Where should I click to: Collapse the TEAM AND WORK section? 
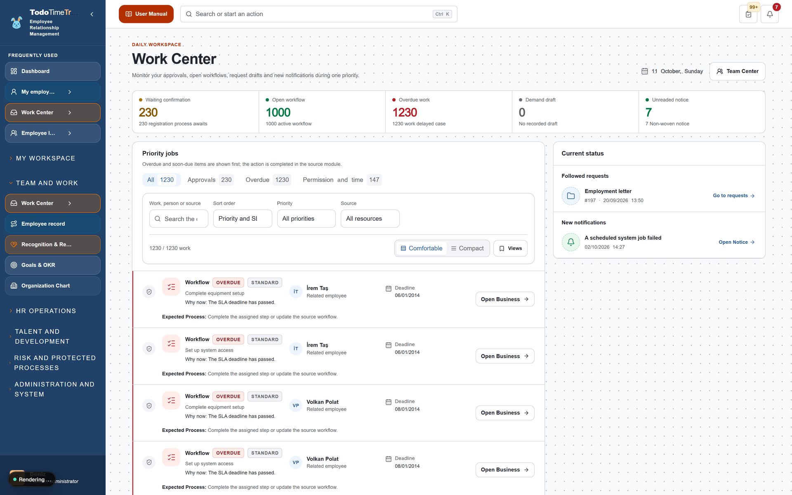[x=43, y=183]
